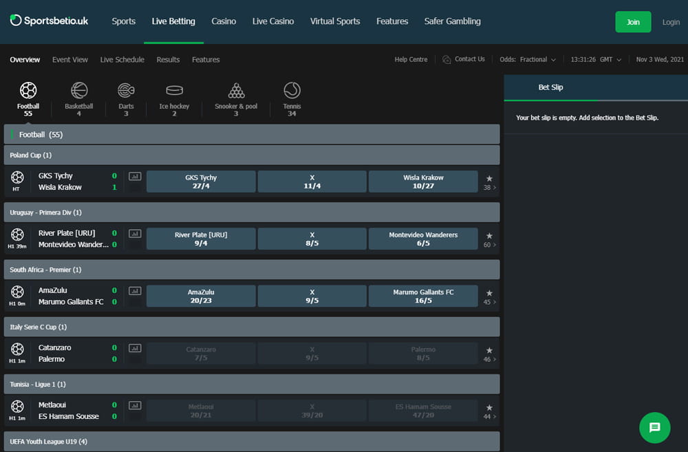Bet on Marumo Gallants FC at 16/5

[423, 297]
